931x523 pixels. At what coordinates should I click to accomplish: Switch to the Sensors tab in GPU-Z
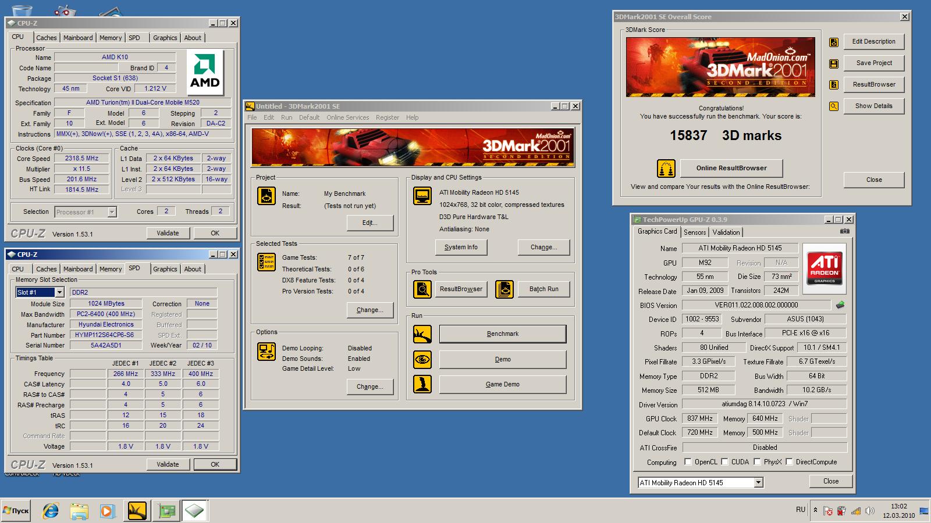click(x=695, y=232)
